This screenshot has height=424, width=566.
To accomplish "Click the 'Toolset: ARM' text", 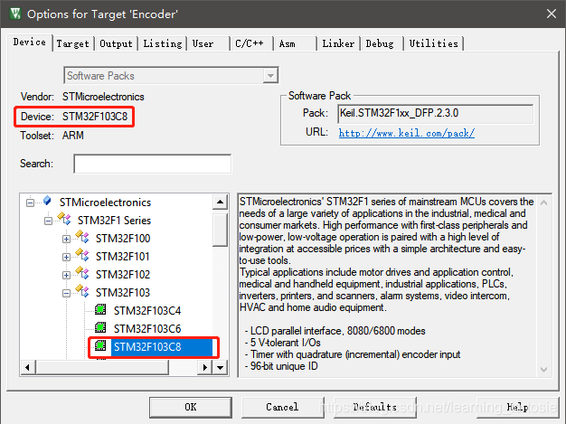I will point(52,136).
